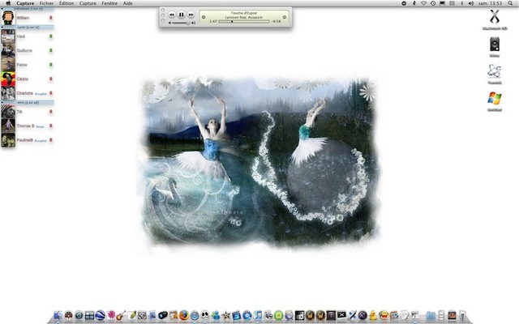Open the atom-shaped desktop icon

(x=495, y=71)
